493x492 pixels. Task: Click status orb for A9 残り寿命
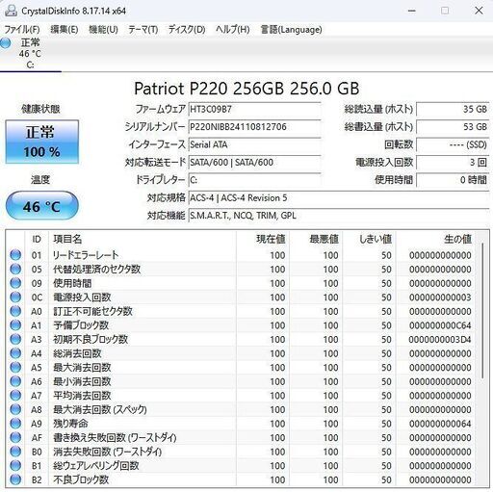(x=15, y=424)
